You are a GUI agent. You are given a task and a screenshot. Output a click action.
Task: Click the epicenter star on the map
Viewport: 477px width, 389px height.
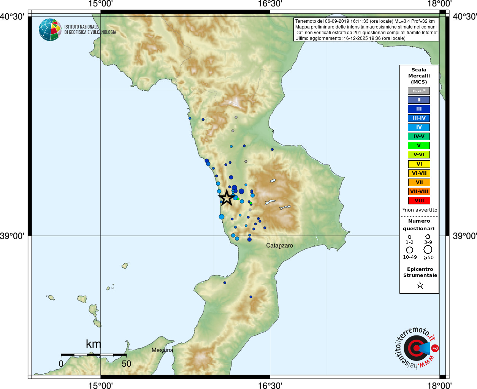[227, 198]
